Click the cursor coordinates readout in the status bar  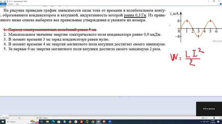click(5, 118)
